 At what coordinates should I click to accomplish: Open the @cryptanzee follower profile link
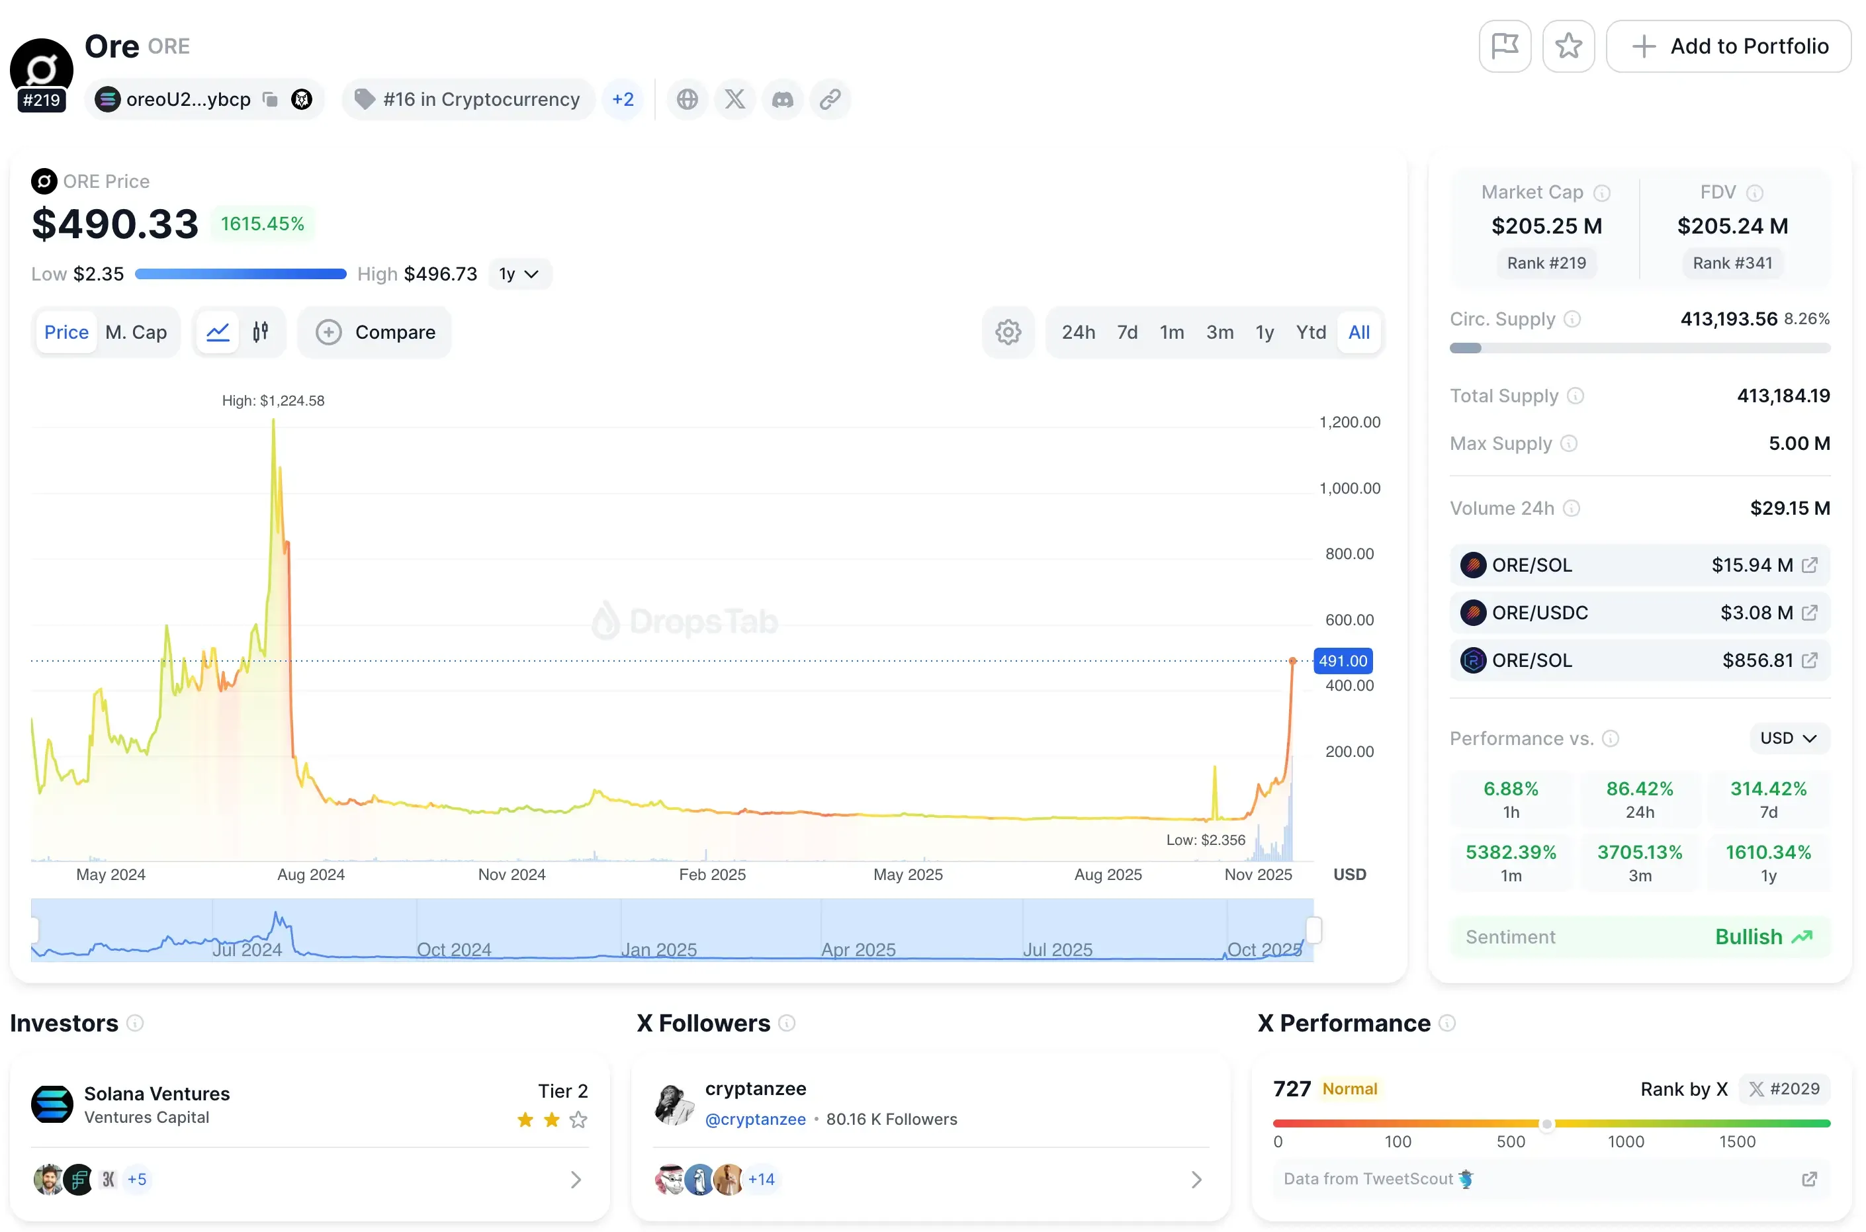755,1120
